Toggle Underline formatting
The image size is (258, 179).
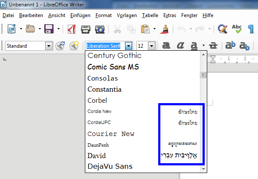coord(194,46)
